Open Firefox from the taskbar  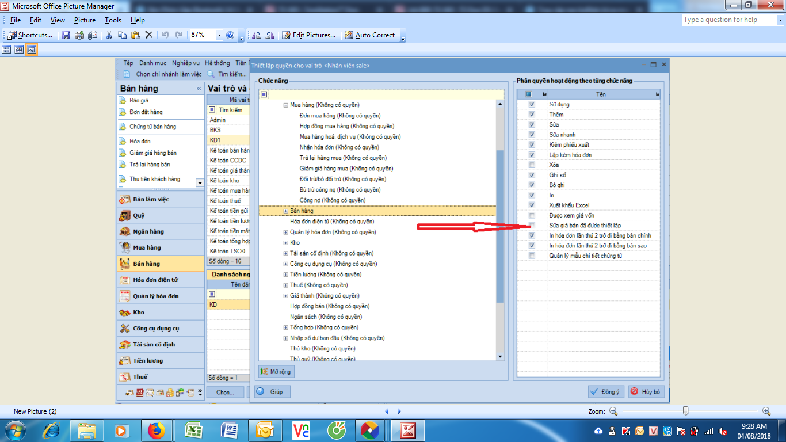(156, 430)
